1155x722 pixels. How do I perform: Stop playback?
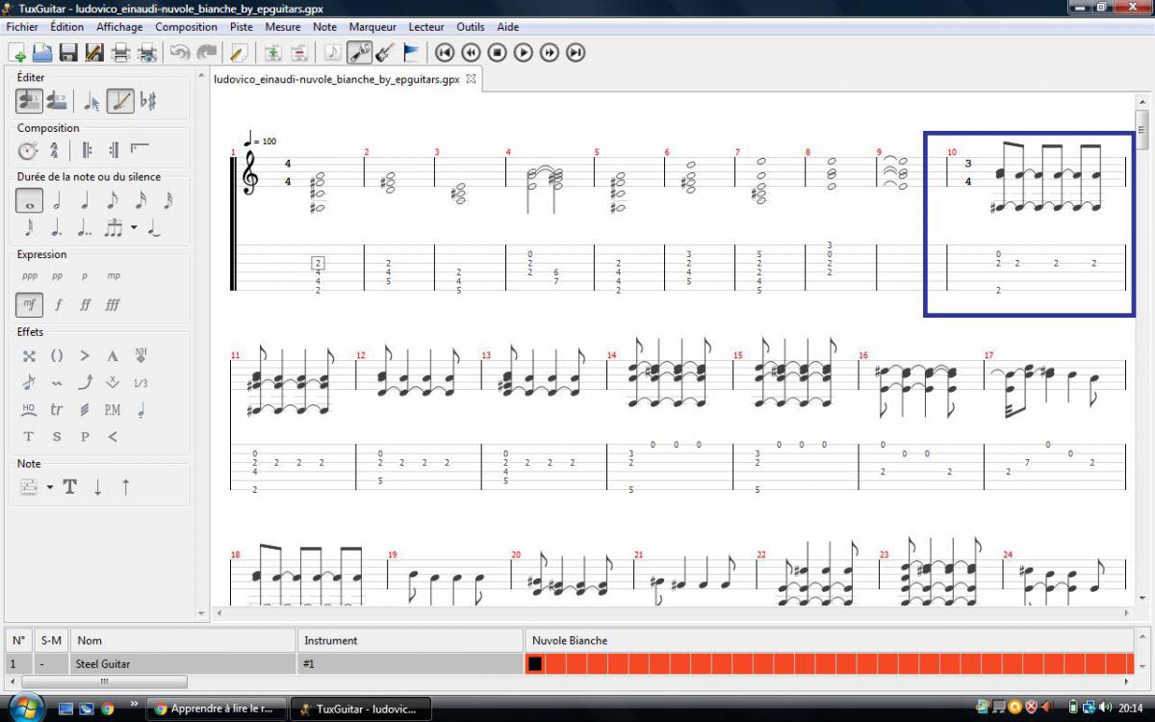[x=497, y=53]
